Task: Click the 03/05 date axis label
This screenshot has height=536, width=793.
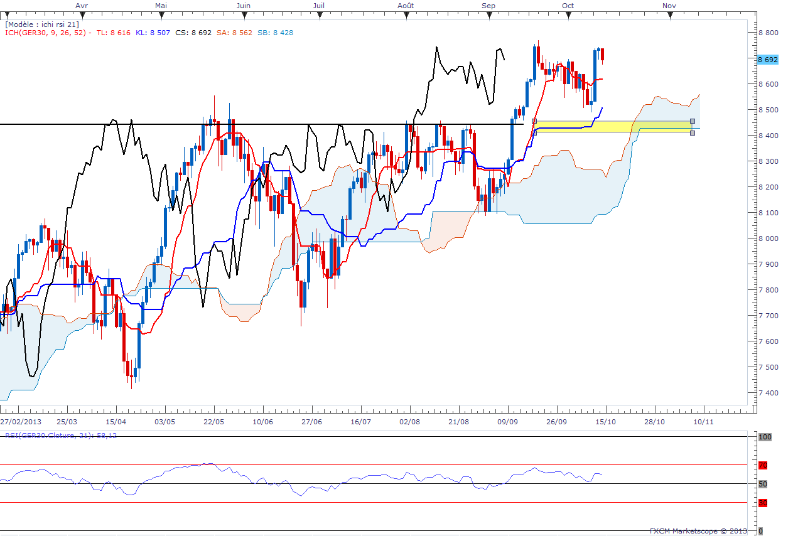Action: pyautogui.click(x=165, y=422)
